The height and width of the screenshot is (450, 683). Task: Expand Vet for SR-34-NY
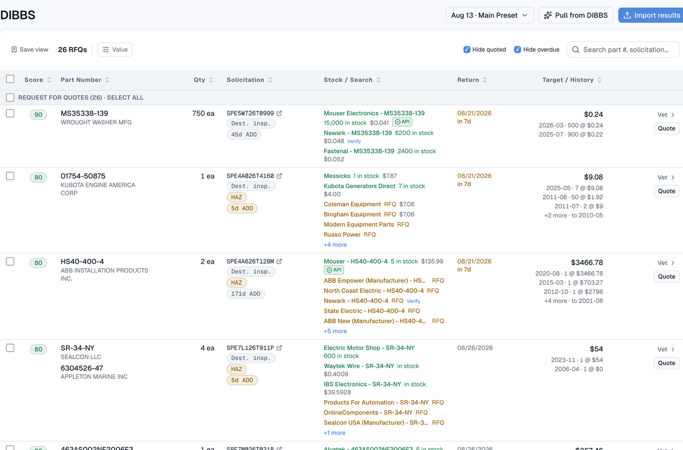pos(666,350)
